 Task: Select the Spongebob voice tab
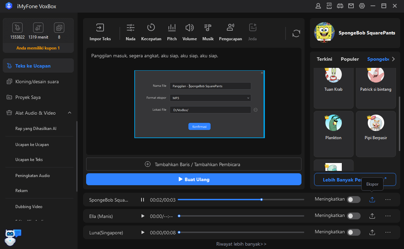click(x=378, y=59)
